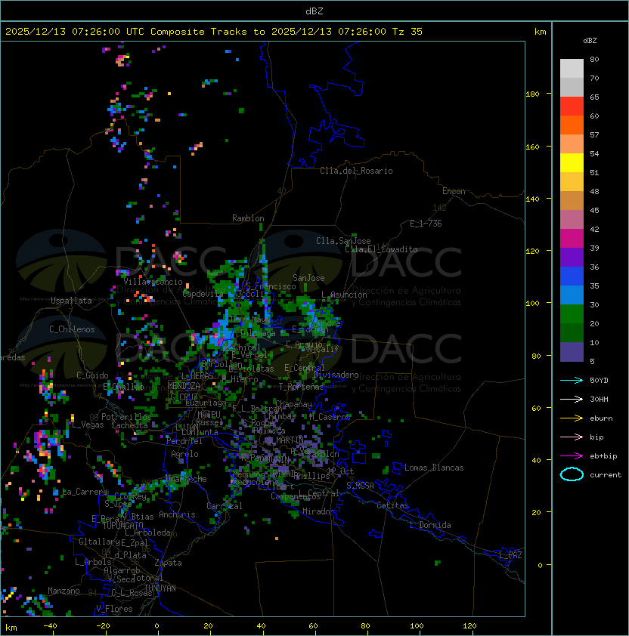Pick the red 60-65 dBZ color swatch
629x636 pixels.
572,106
